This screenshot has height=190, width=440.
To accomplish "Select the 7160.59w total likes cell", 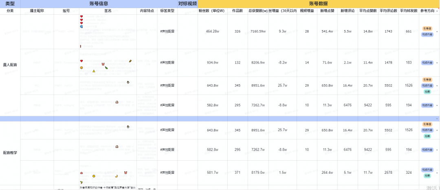I will (258, 31).
